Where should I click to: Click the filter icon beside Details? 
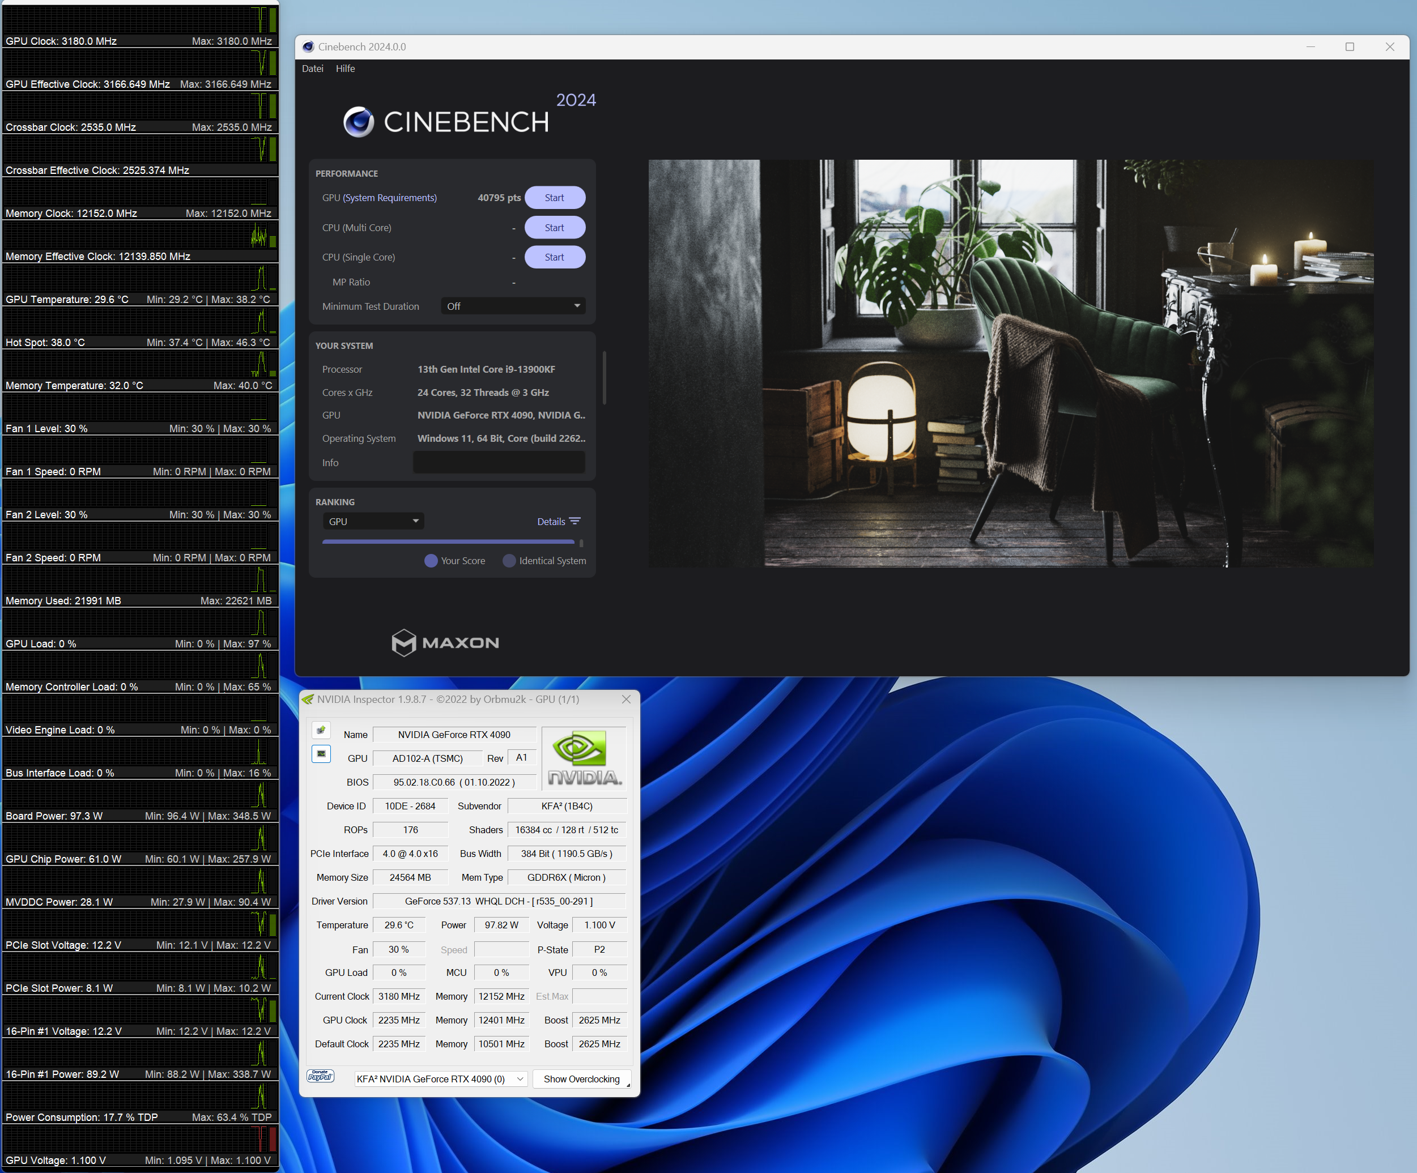click(x=575, y=522)
